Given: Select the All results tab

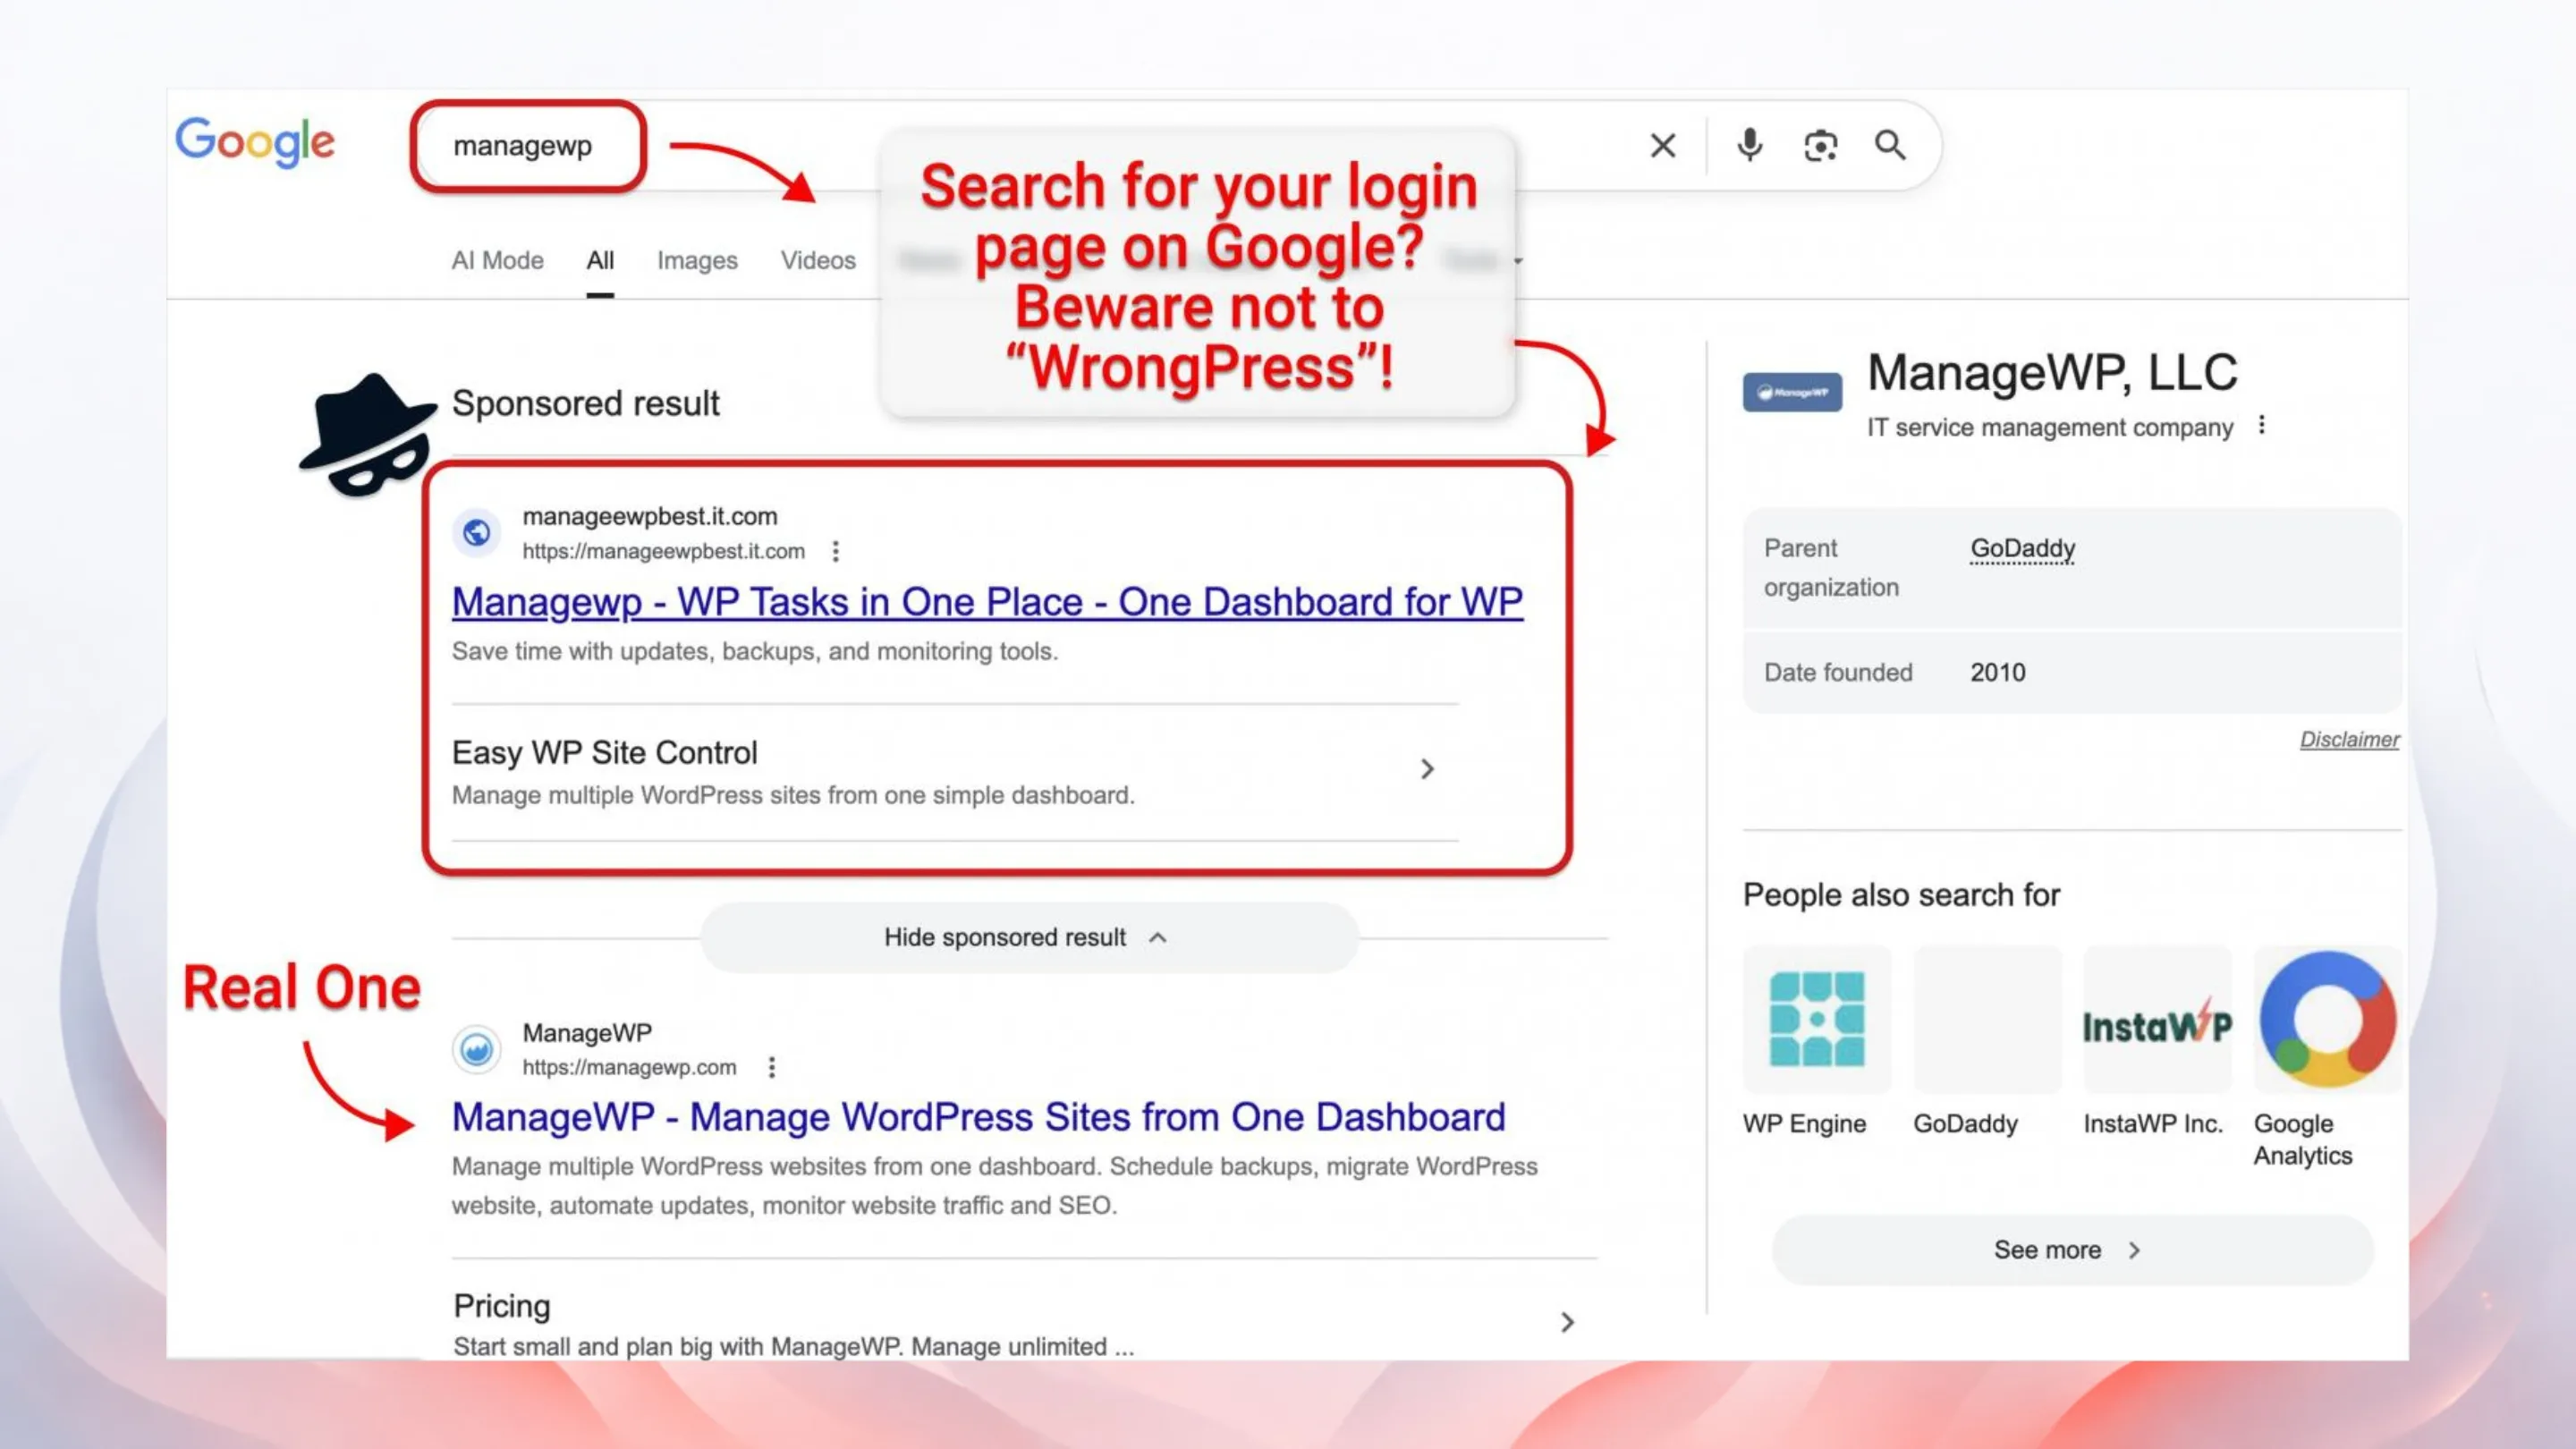Looking at the screenshot, I should [600, 260].
